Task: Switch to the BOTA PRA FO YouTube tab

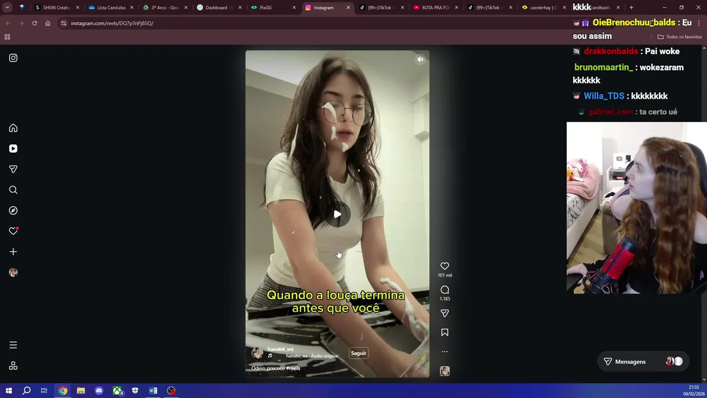Action: click(x=435, y=8)
